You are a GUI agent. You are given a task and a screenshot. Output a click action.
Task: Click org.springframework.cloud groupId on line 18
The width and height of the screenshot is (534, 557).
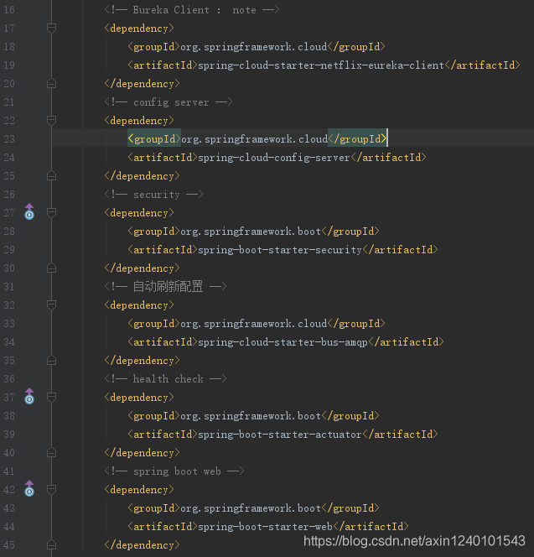[x=254, y=47]
